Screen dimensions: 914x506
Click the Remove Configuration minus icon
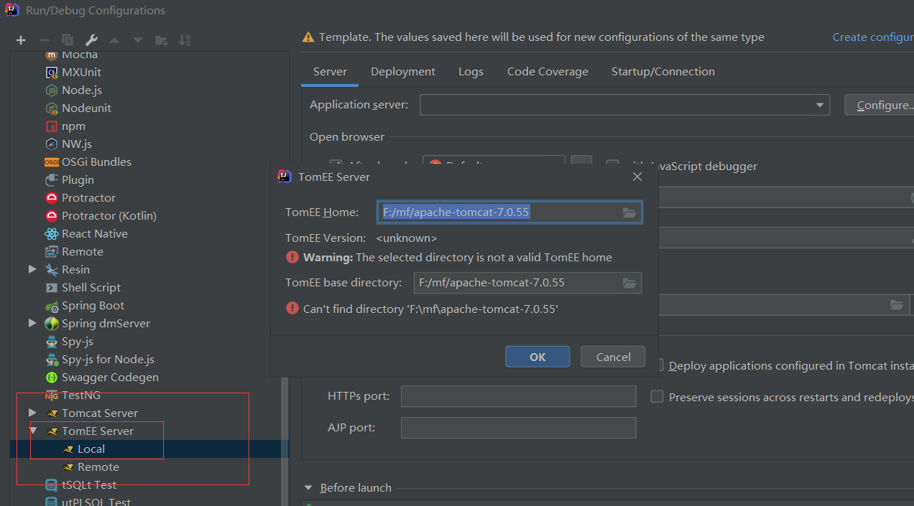43,39
